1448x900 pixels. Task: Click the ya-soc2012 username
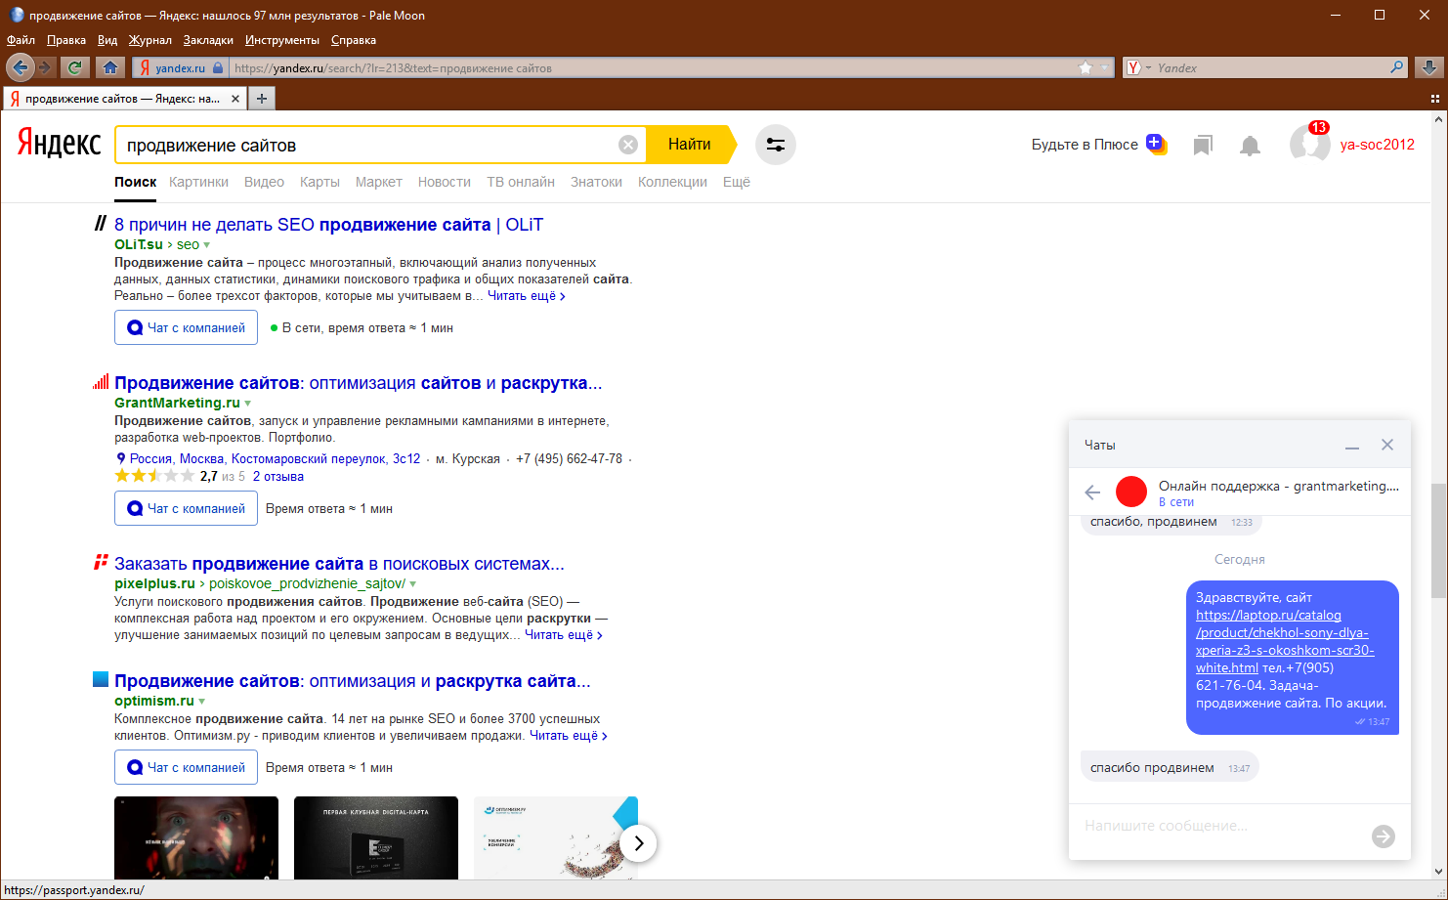click(1378, 145)
